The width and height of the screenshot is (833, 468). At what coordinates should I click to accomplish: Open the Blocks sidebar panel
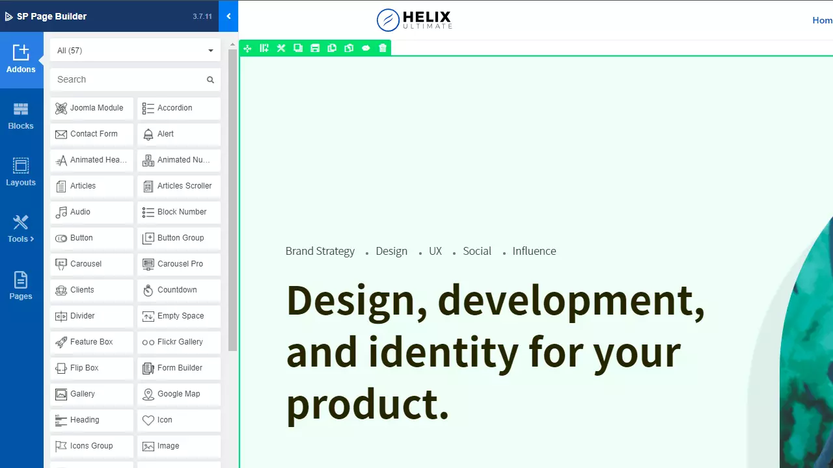pos(21,116)
